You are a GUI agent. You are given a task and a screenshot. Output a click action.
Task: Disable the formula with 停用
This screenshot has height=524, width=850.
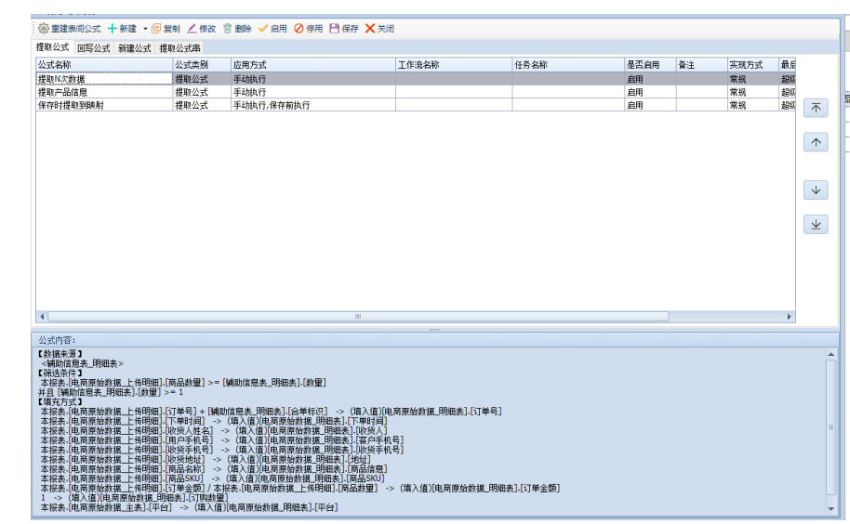(309, 29)
